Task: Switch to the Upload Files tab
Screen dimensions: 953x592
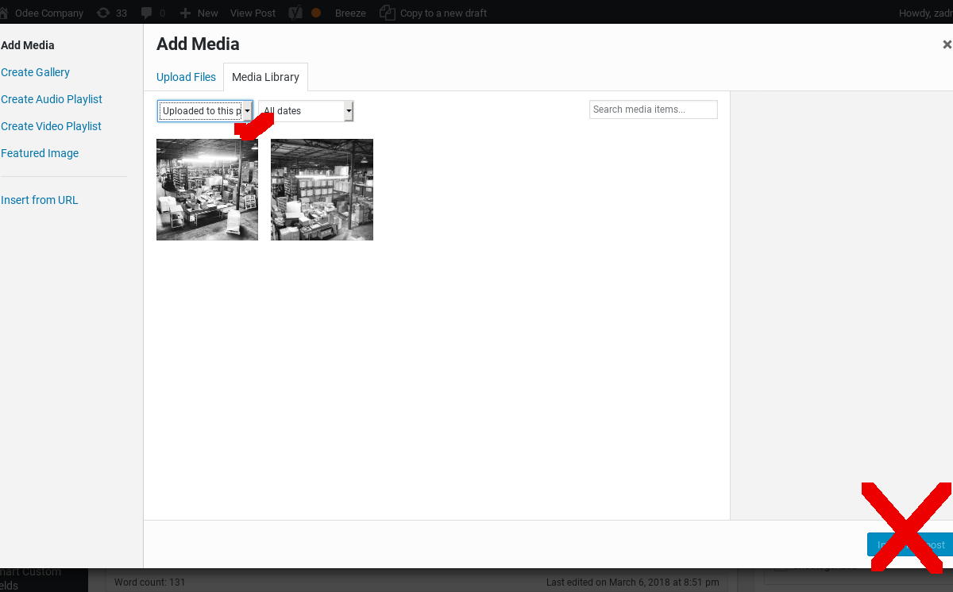Action: (186, 77)
